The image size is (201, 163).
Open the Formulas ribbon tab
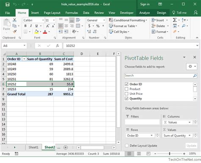(72, 13)
